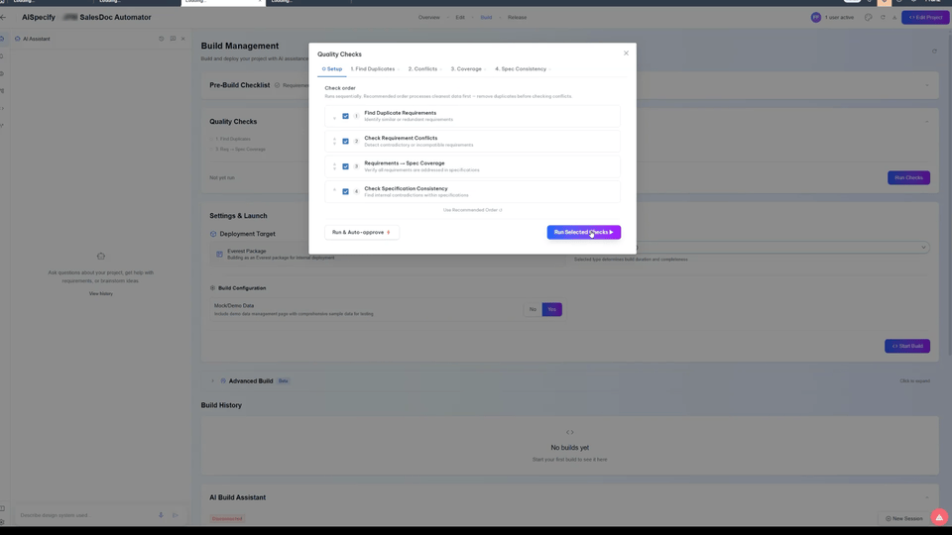Image resolution: width=952 pixels, height=535 pixels.
Task: Click the refresh icon in the header
Action: pyautogui.click(x=883, y=18)
